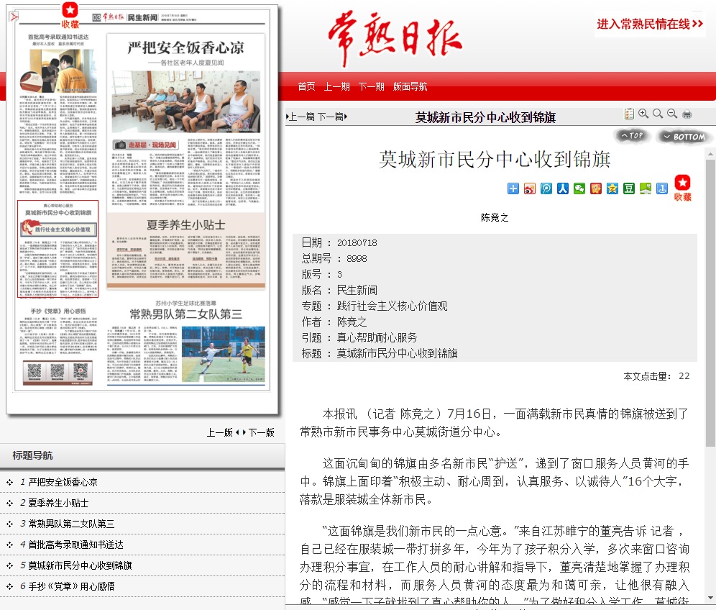Go to 上一期 previous issue
This screenshot has width=716, height=610.
(x=336, y=86)
